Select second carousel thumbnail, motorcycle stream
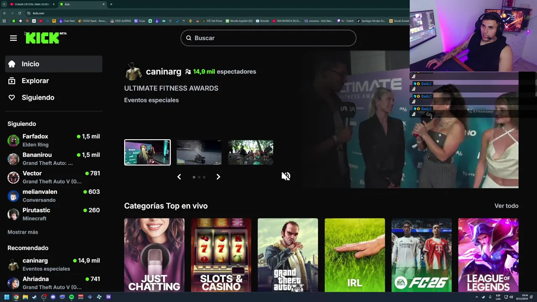The image size is (537, 302). [x=199, y=152]
